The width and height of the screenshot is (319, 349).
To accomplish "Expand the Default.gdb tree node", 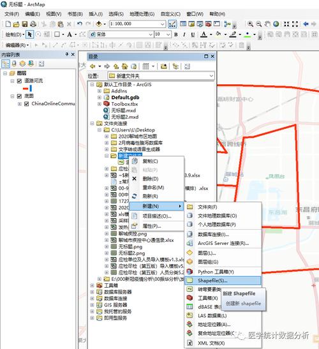I will pyautogui.click(x=100, y=98).
